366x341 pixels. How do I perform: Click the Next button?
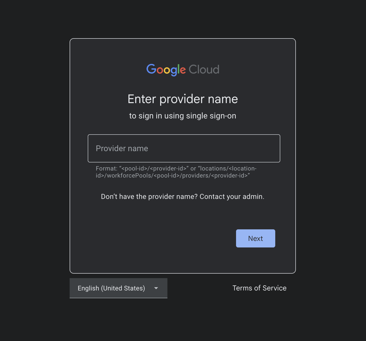pos(255,238)
